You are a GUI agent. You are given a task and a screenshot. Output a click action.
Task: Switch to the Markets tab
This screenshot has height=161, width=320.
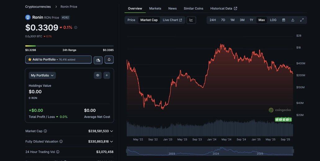[x=155, y=8]
